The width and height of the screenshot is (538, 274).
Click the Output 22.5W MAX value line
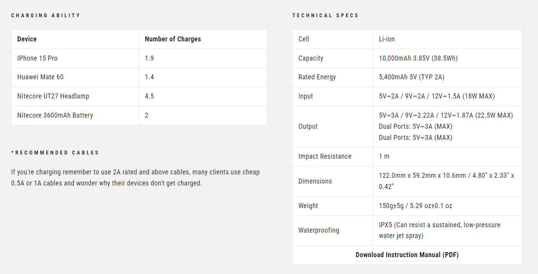tap(446, 115)
